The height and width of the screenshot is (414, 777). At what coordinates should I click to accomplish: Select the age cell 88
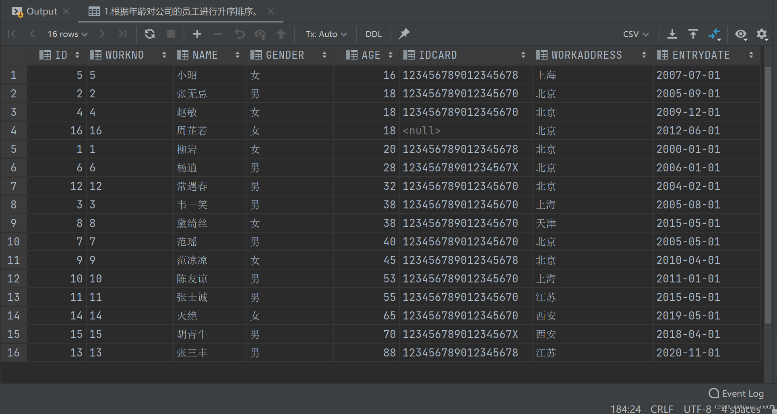point(366,353)
